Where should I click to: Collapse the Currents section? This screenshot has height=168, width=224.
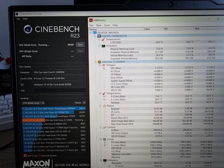[100, 127]
